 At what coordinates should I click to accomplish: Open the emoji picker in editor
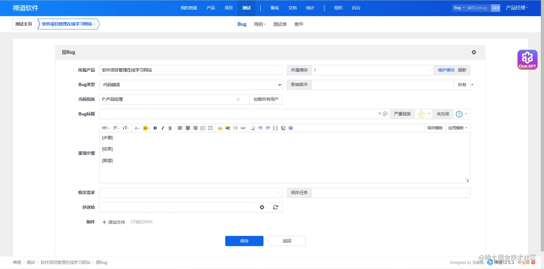coord(220,128)
